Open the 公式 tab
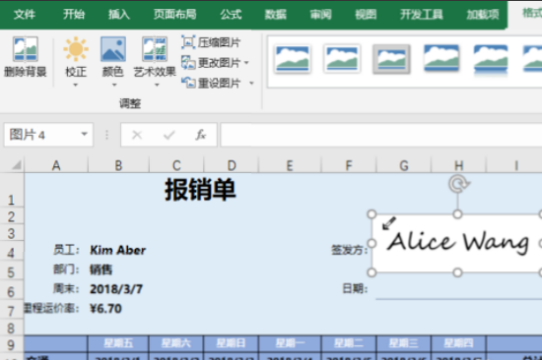 click(x=231, y=15)
